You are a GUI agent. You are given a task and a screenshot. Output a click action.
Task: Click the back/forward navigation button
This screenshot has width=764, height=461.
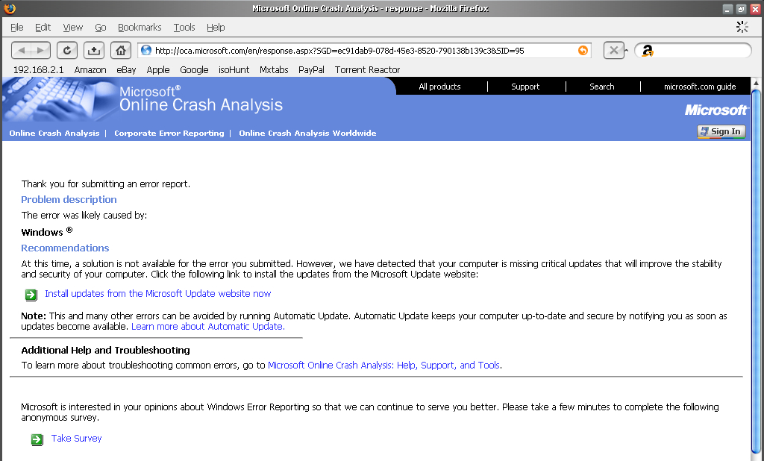click(31, 50)
